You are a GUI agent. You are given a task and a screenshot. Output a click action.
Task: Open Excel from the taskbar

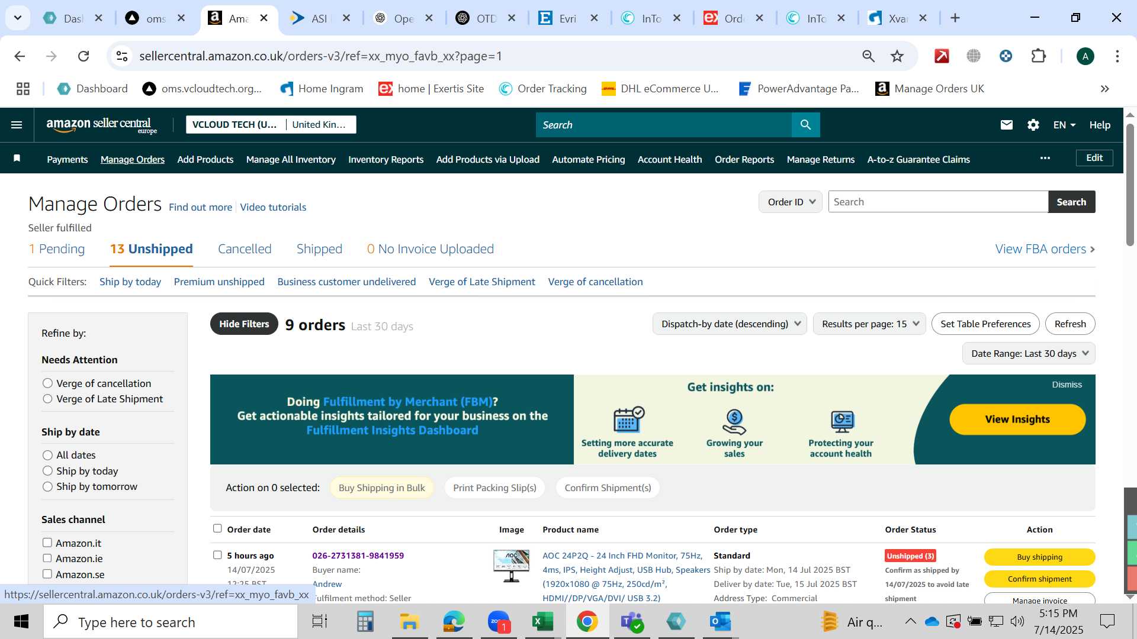(542, 622)
